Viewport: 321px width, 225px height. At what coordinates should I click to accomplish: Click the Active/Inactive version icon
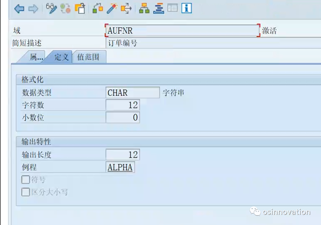(x=65, y=9)
